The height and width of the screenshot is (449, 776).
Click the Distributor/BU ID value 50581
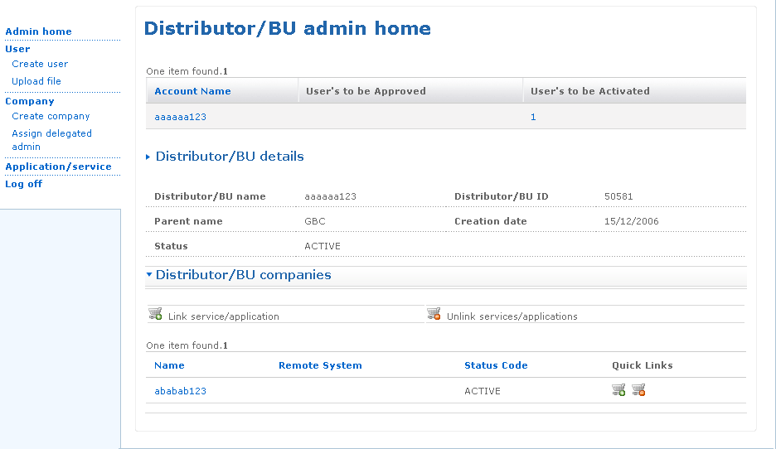[x=618, y=196]
